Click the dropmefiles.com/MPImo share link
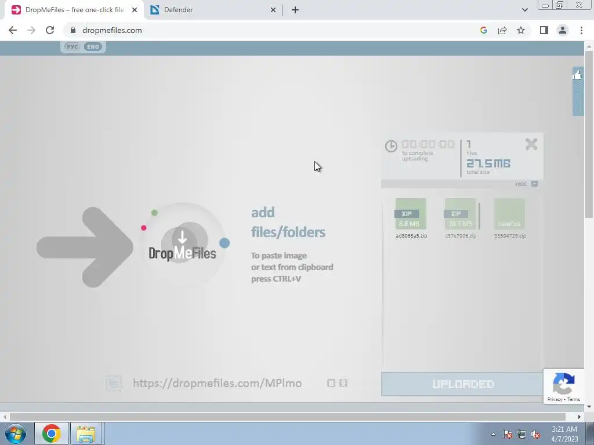This screenshot has width=594, height=445. tap(217, 384)
